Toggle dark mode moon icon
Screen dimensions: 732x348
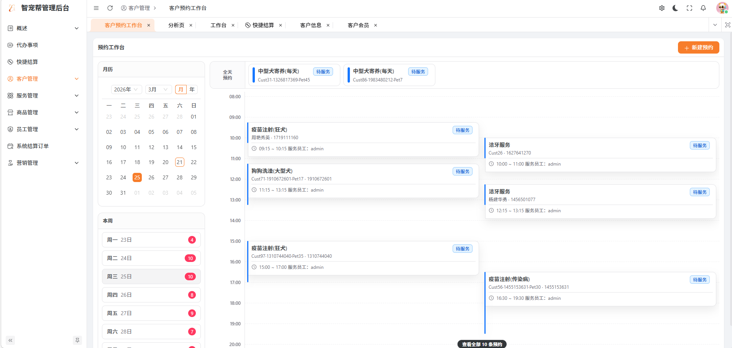pyautogui.click(x=675, y=8)
